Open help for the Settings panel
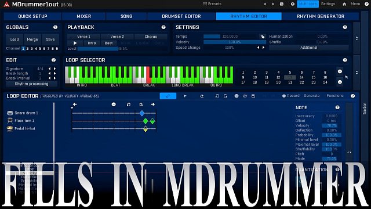371x209 pixels. pyautogui.click(x=345, y=27)
